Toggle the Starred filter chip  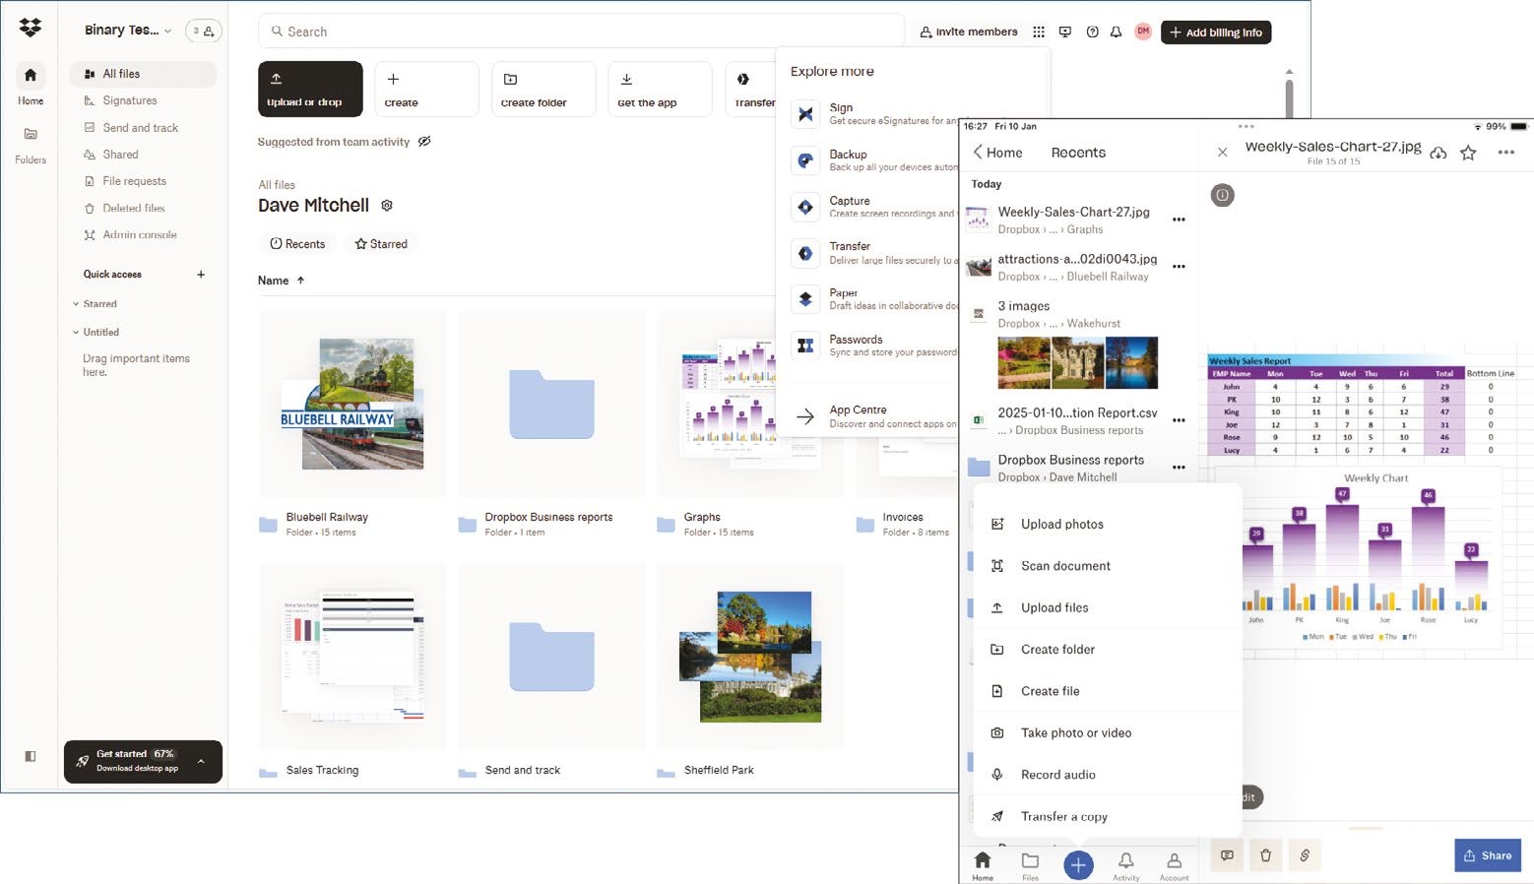381,244
